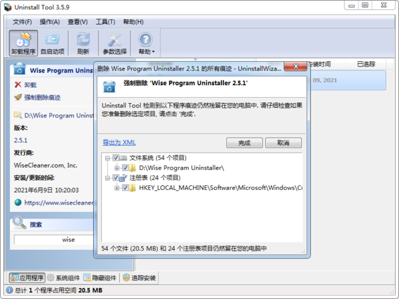The image size is (399, 299).
Task: Click the 卸载 link in side panel
Action: coord(31,84)
